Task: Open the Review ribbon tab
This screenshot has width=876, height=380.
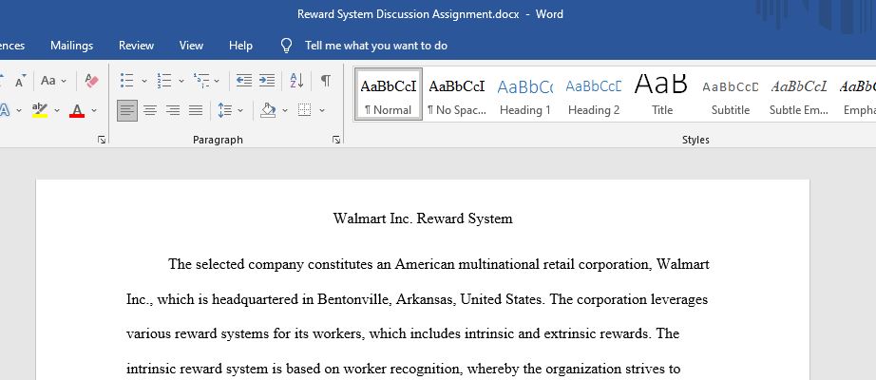Action: pos(136,46)
